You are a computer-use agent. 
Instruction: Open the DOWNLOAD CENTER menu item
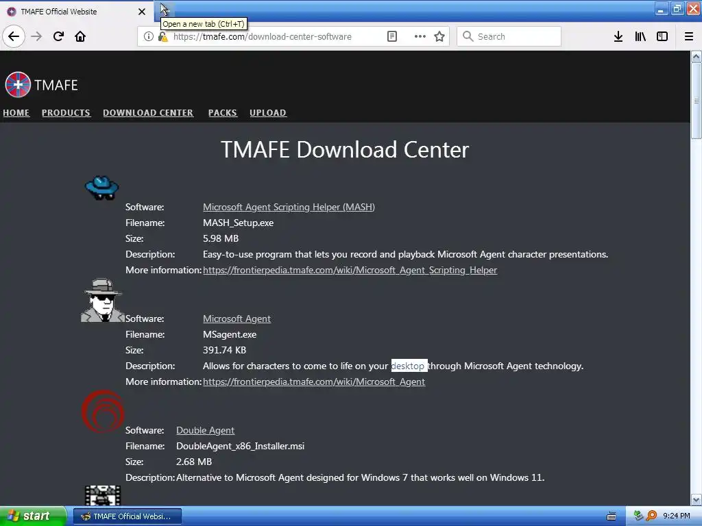pos(148,113)
